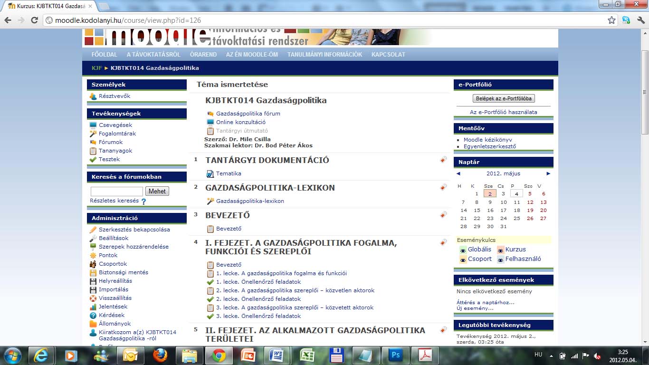Open the ÓRAREND menu item
The width and height of the screenshot is (649, 365).
(203, 55)
